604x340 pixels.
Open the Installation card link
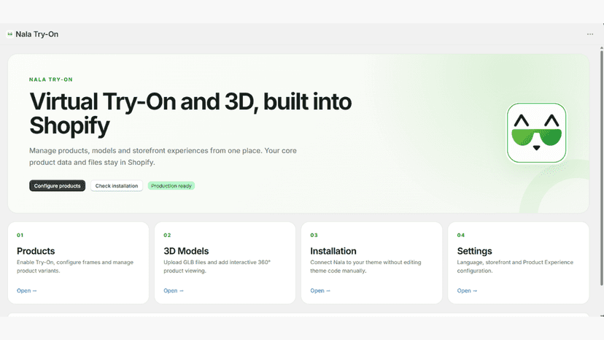click(320, 290)
